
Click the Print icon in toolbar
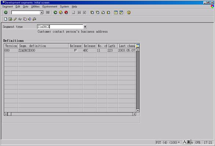(x=74, y=12)
